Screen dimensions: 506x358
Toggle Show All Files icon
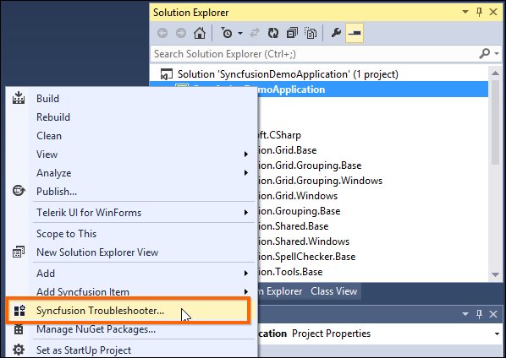click(x=311, y=33)
